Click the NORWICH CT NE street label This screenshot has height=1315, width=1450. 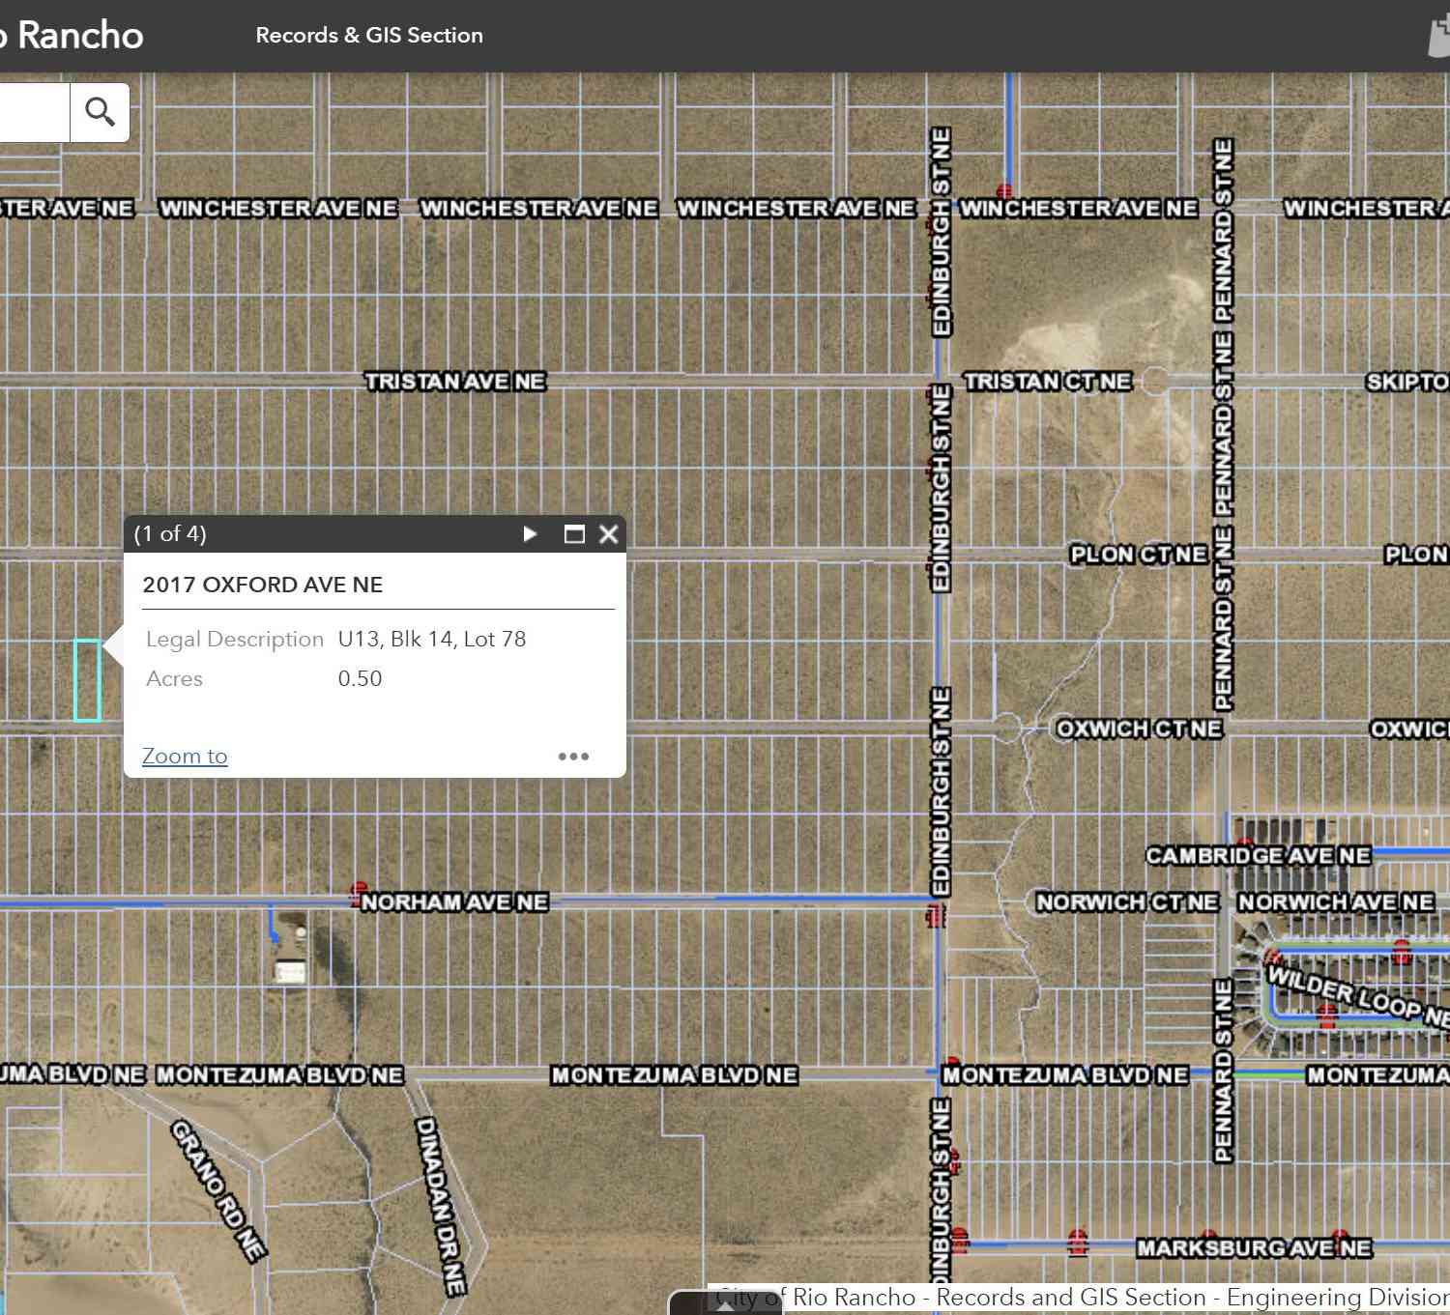pyautogui.click(x=1127, y=902)
